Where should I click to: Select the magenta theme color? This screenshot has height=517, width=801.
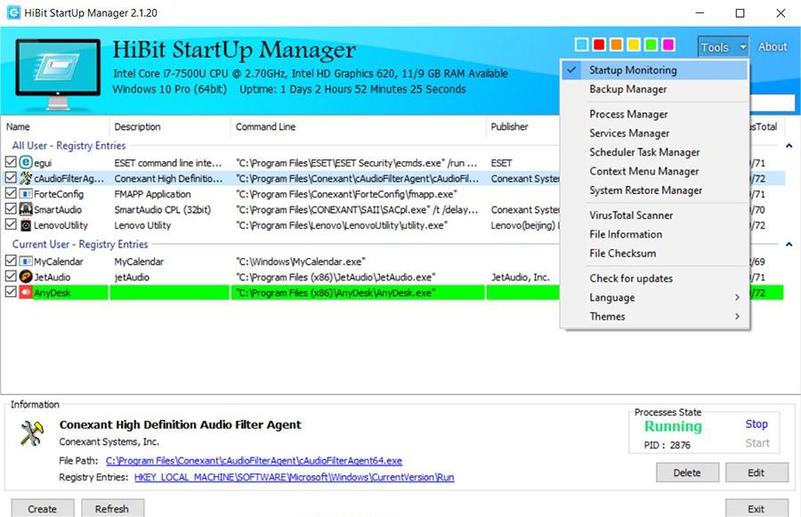668,44
